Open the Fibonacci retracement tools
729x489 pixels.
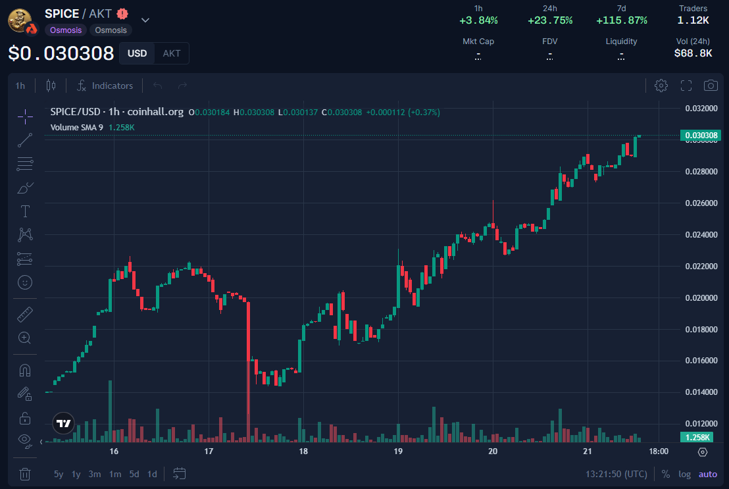25,164
